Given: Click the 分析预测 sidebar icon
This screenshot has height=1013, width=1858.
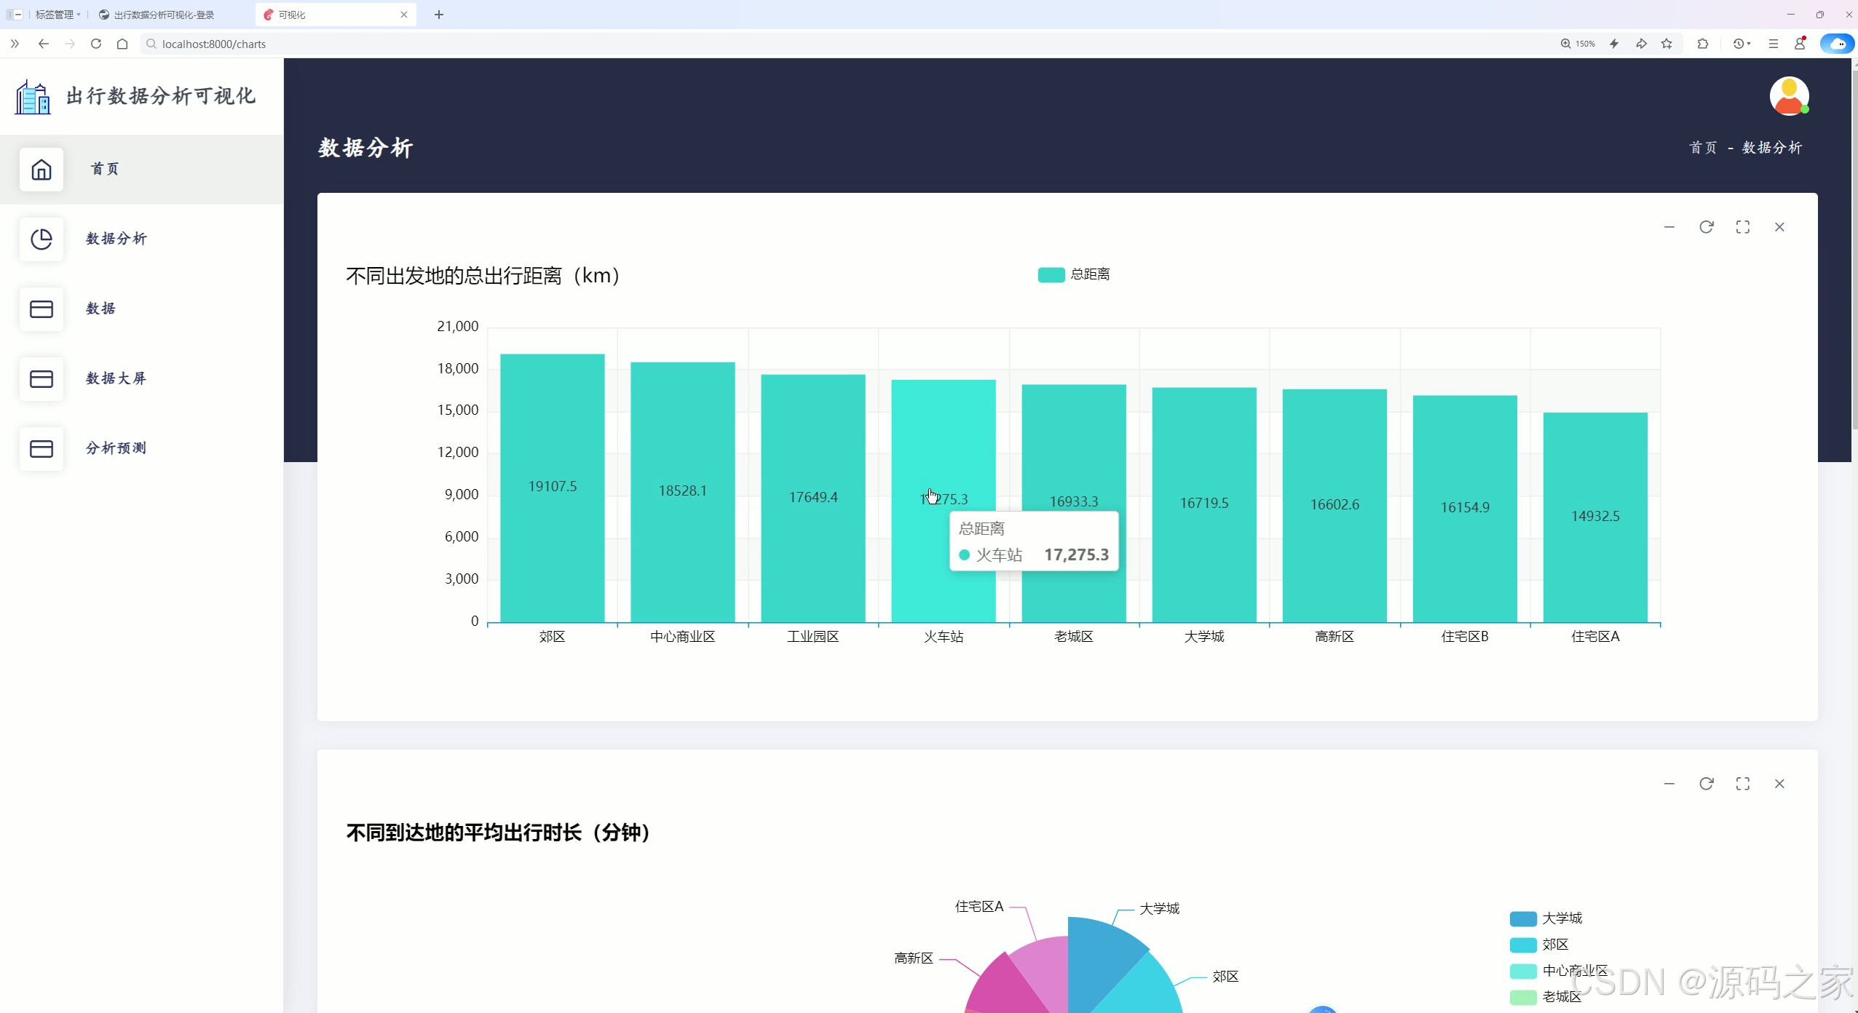Looking at the screenshot, I should click(41, 449).
